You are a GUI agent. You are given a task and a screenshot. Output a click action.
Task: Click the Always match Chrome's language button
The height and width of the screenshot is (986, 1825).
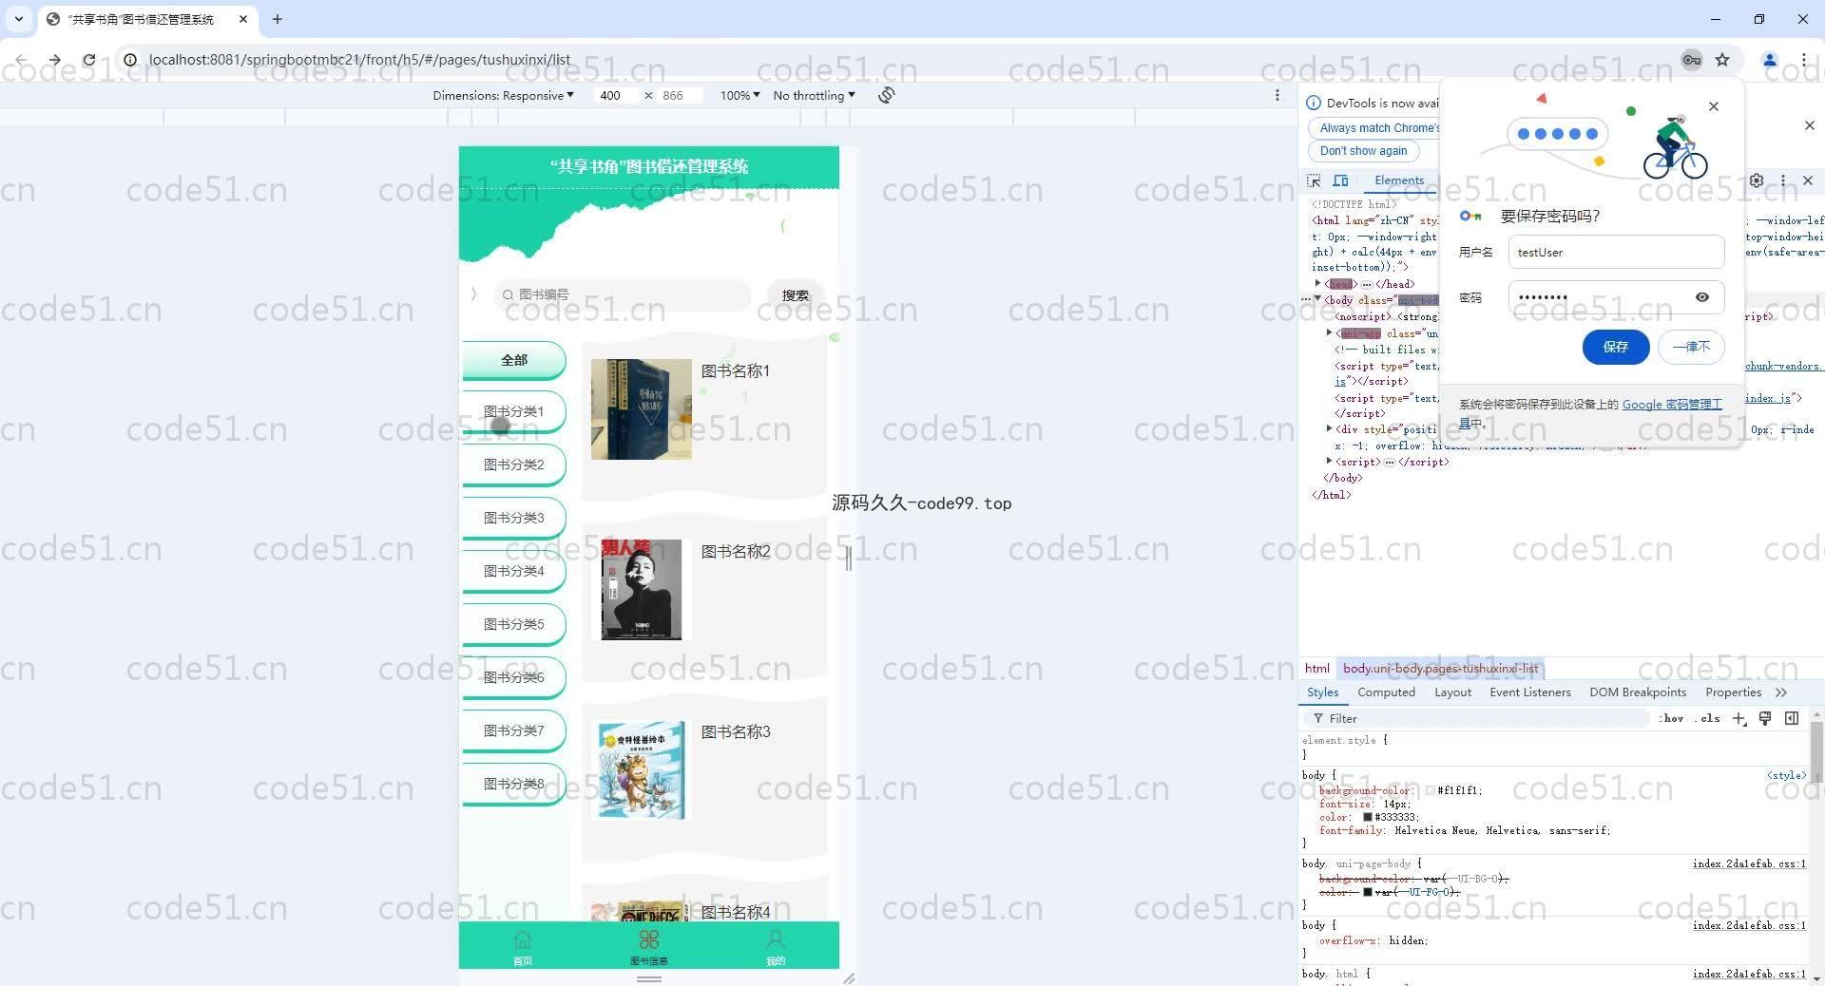[x=1375, y=128]
